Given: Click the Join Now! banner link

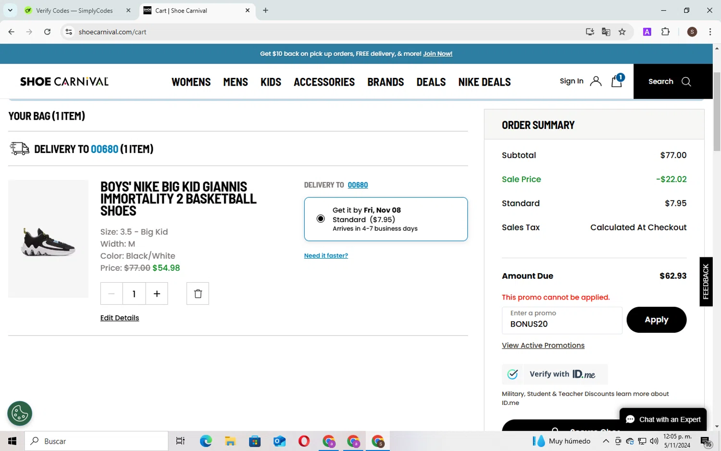Looking at the screenshot, I should 437,54.
